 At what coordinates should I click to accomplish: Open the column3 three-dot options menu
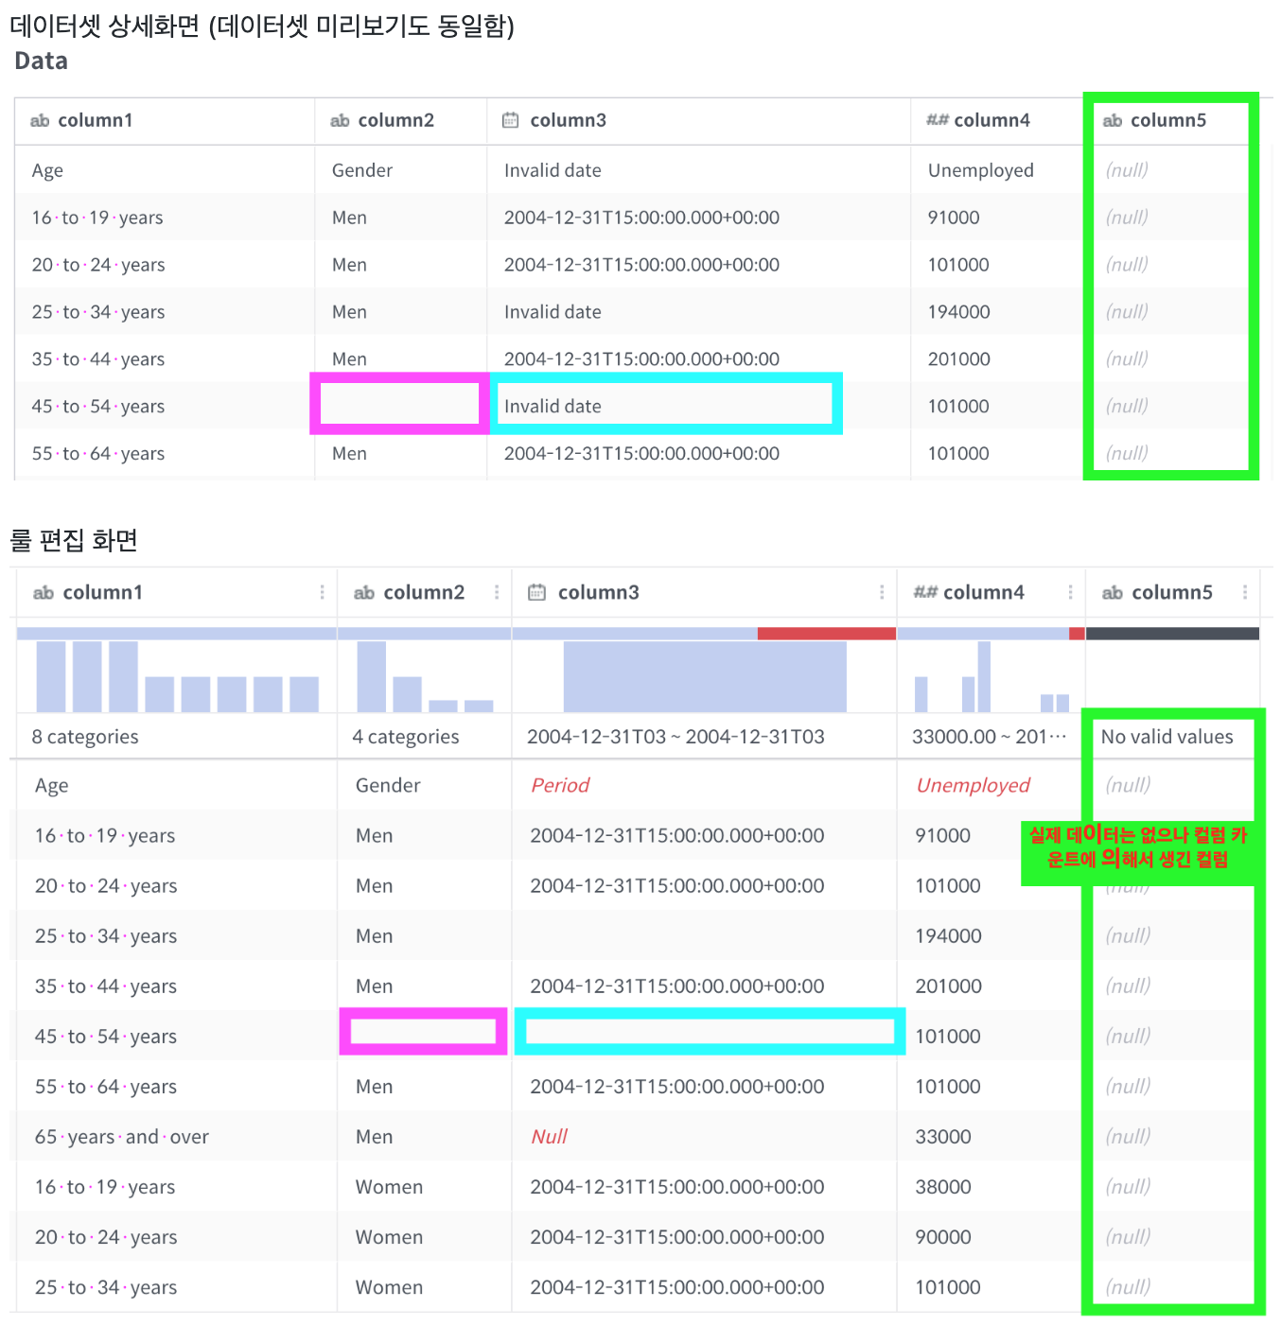click(x=881, y=592)
